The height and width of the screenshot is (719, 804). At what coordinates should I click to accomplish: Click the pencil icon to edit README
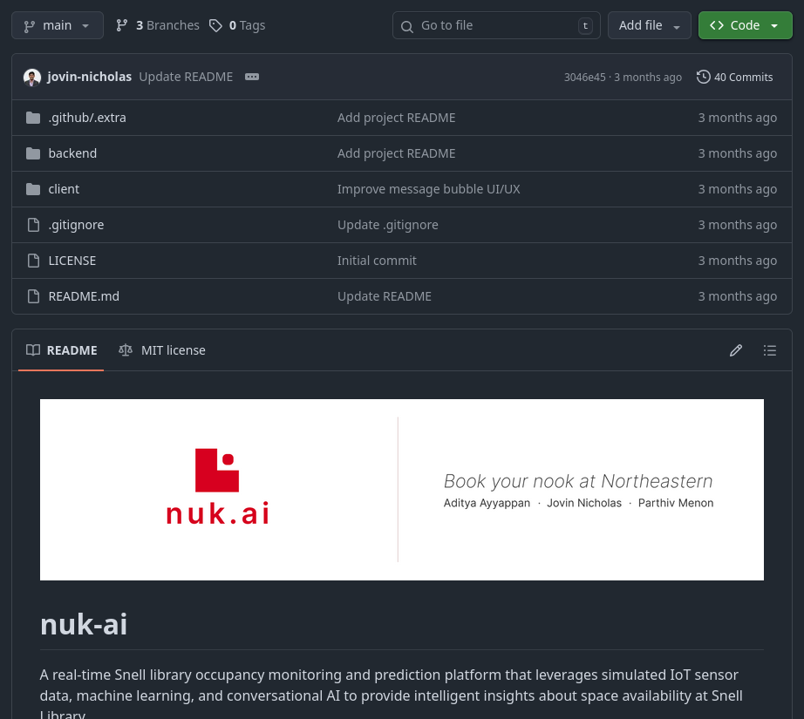pos(736,349)
